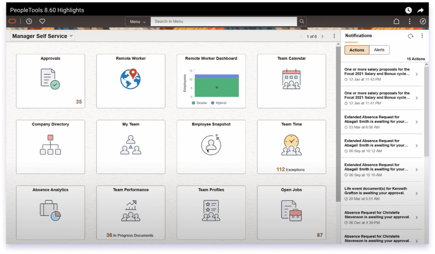Open Favorites via the heart icon

42,21
